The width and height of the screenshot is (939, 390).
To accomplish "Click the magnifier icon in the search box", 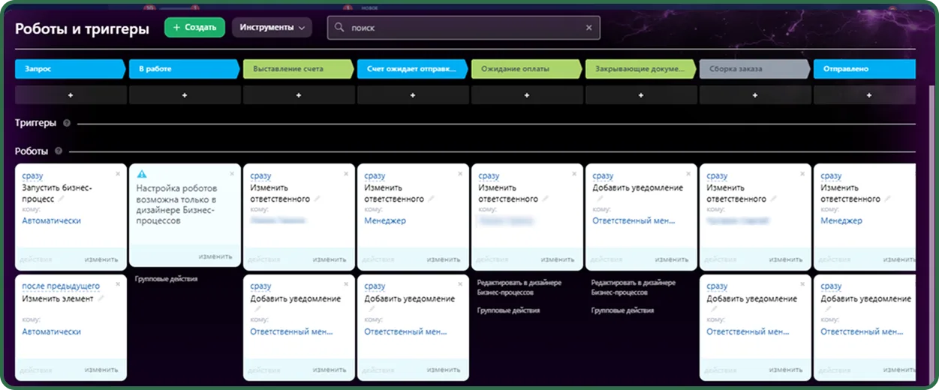I will coord(340,28).
